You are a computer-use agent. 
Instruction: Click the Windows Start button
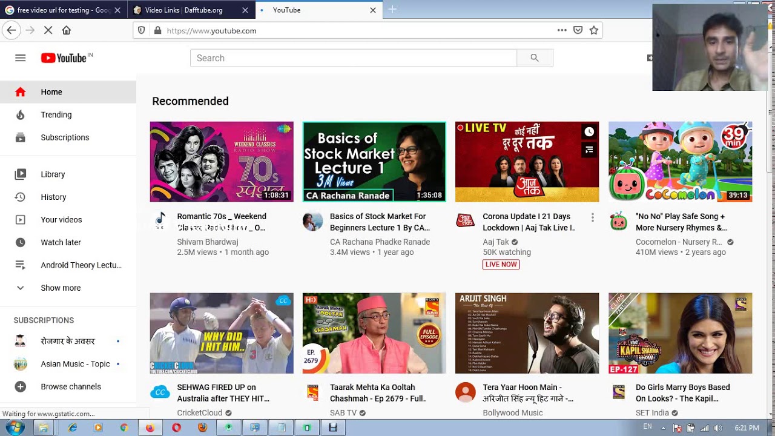(15, 428)
